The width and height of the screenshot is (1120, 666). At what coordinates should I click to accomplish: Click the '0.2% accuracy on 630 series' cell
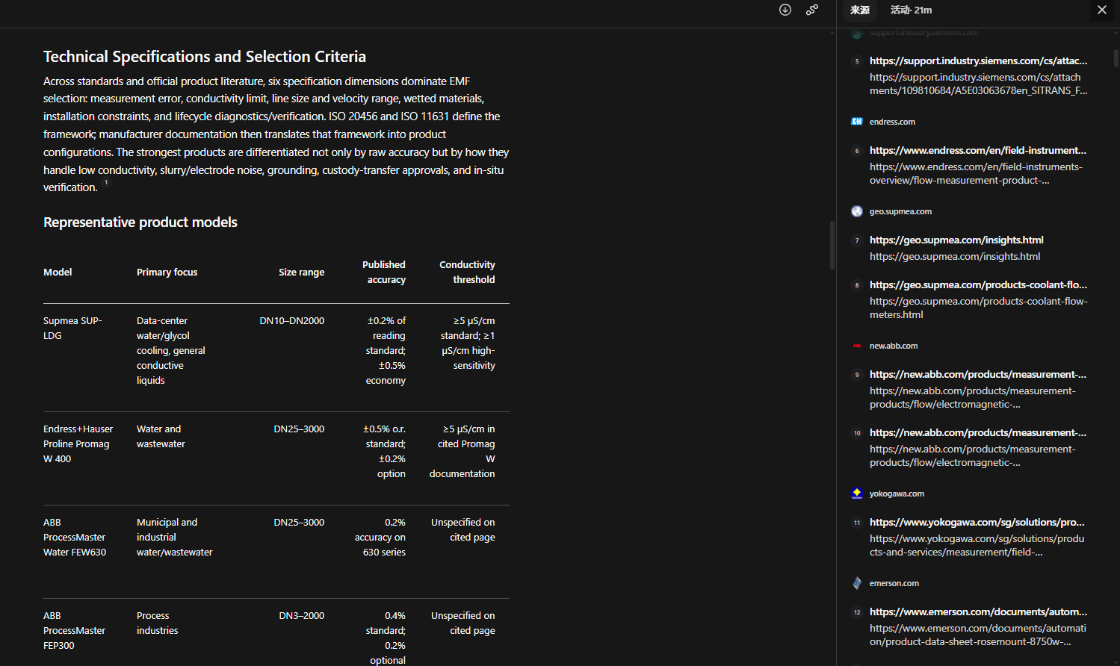tap(380, 538)
